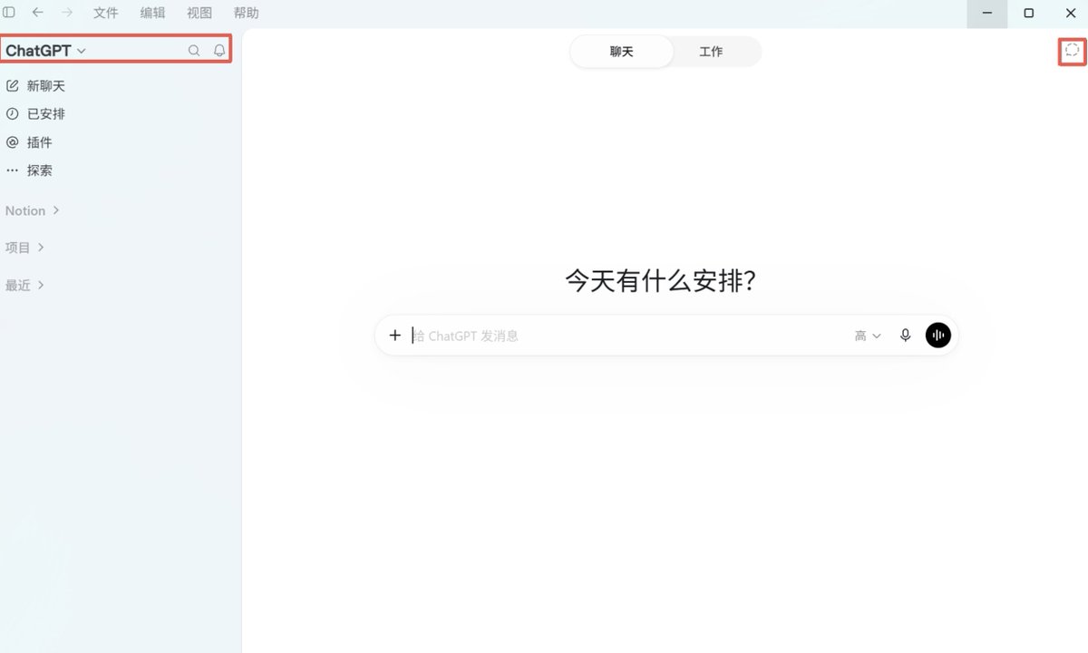Click the temporary chat dashed bubble icon

(x=1072, y=51)
